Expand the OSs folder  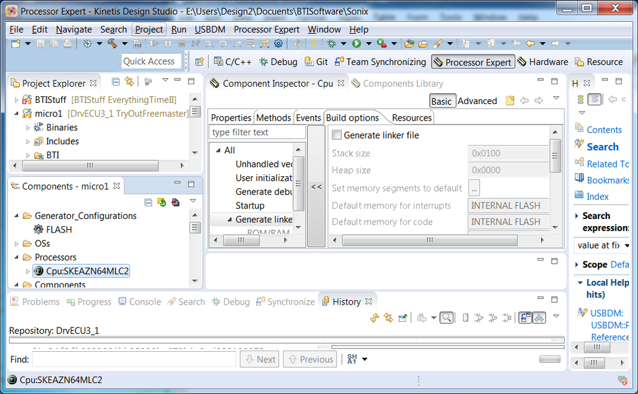click(x=16, y=243)
